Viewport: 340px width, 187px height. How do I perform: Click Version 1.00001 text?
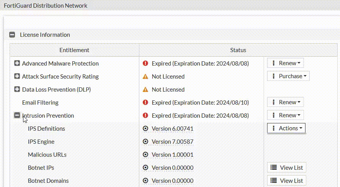coord(172,154)
